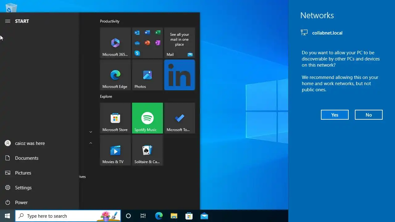Click the Type here to search box
Viewport: 395px width, 222px height.
[x=68, y=216]
